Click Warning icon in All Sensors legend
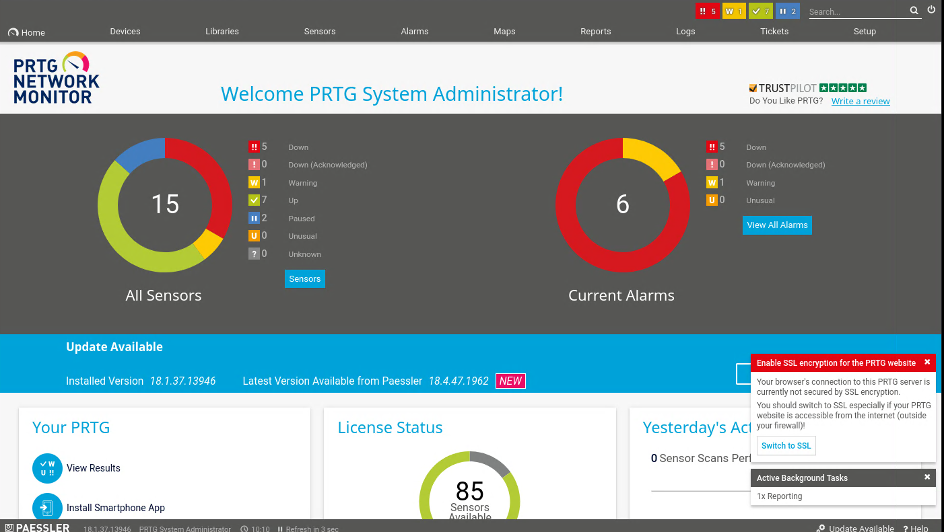Screen dimensions: 944x532 (254, 182)
